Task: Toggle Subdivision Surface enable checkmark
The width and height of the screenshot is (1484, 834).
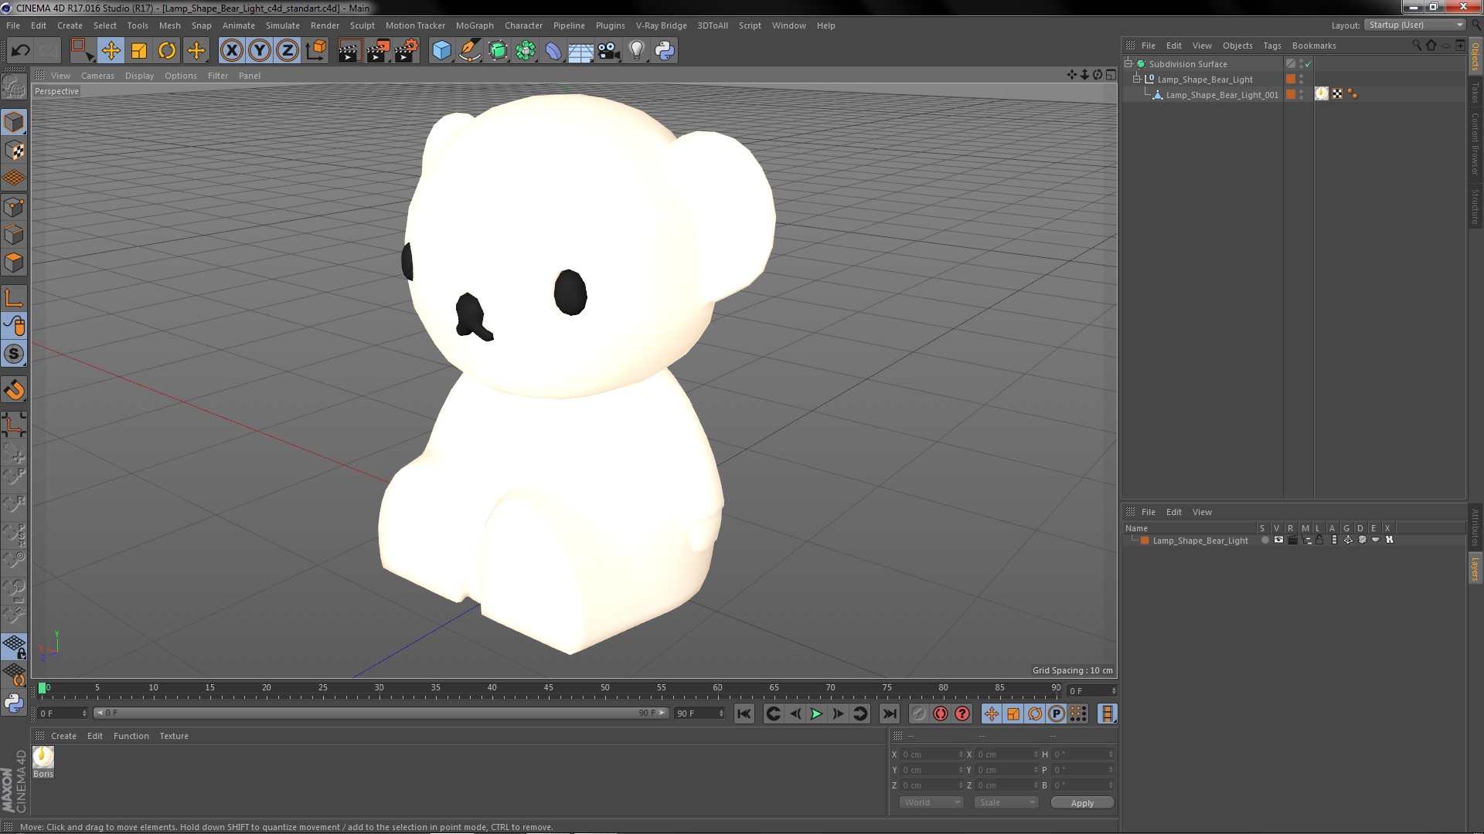Action: (1309, 64)
